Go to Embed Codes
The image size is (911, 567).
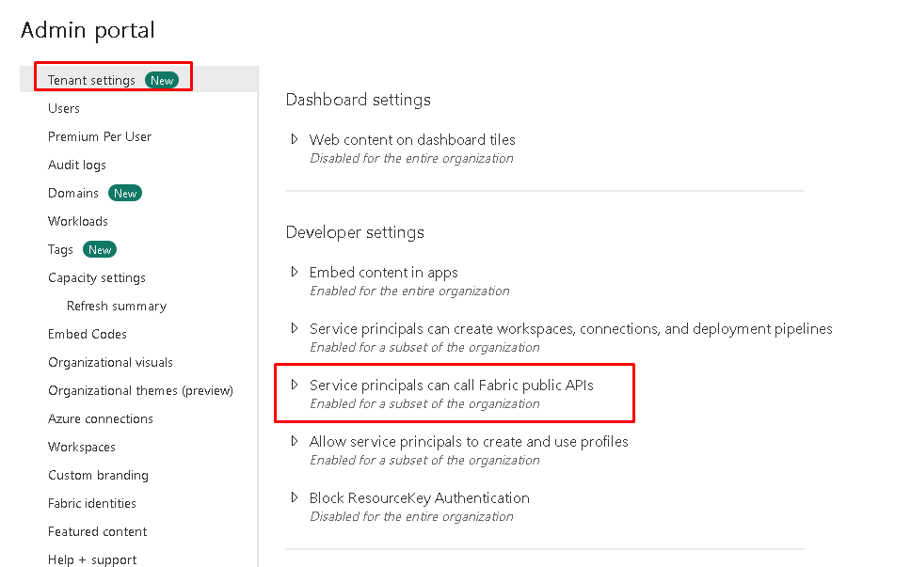click(x=88, y=334)
